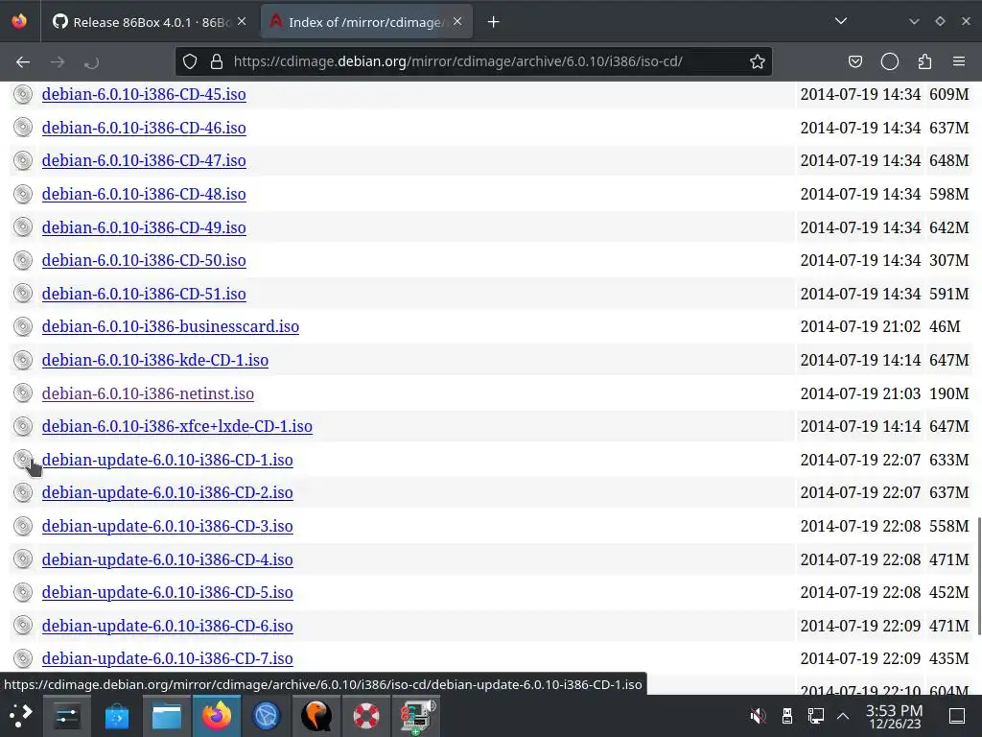The width and height of the screenshot is (982, 737).
Task: Bookmark this page with the star icon
Action: click(758, 61)
